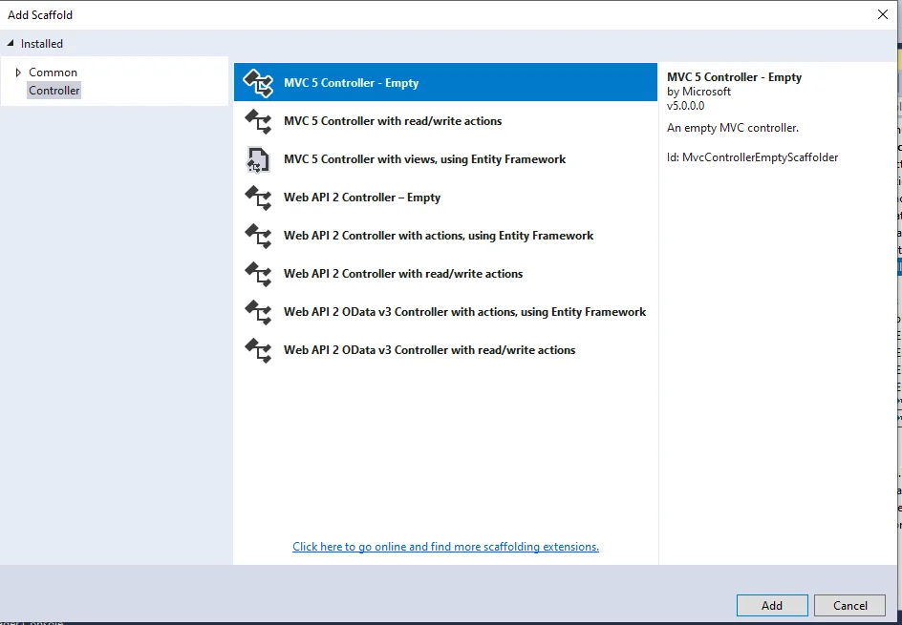This screenshot has width=902, height=625.
Task: Click icon for OData v3 Controller with read/write actions
Action: point(258,350)
